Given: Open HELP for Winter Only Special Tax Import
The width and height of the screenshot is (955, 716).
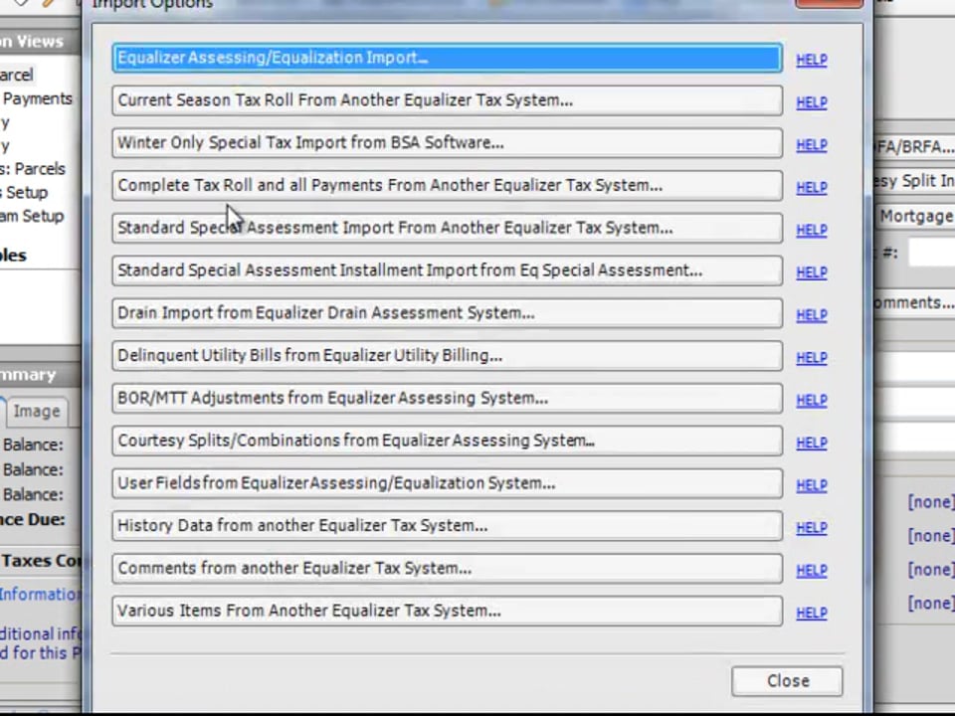Looking at the screenshot, I should [812, 145].
